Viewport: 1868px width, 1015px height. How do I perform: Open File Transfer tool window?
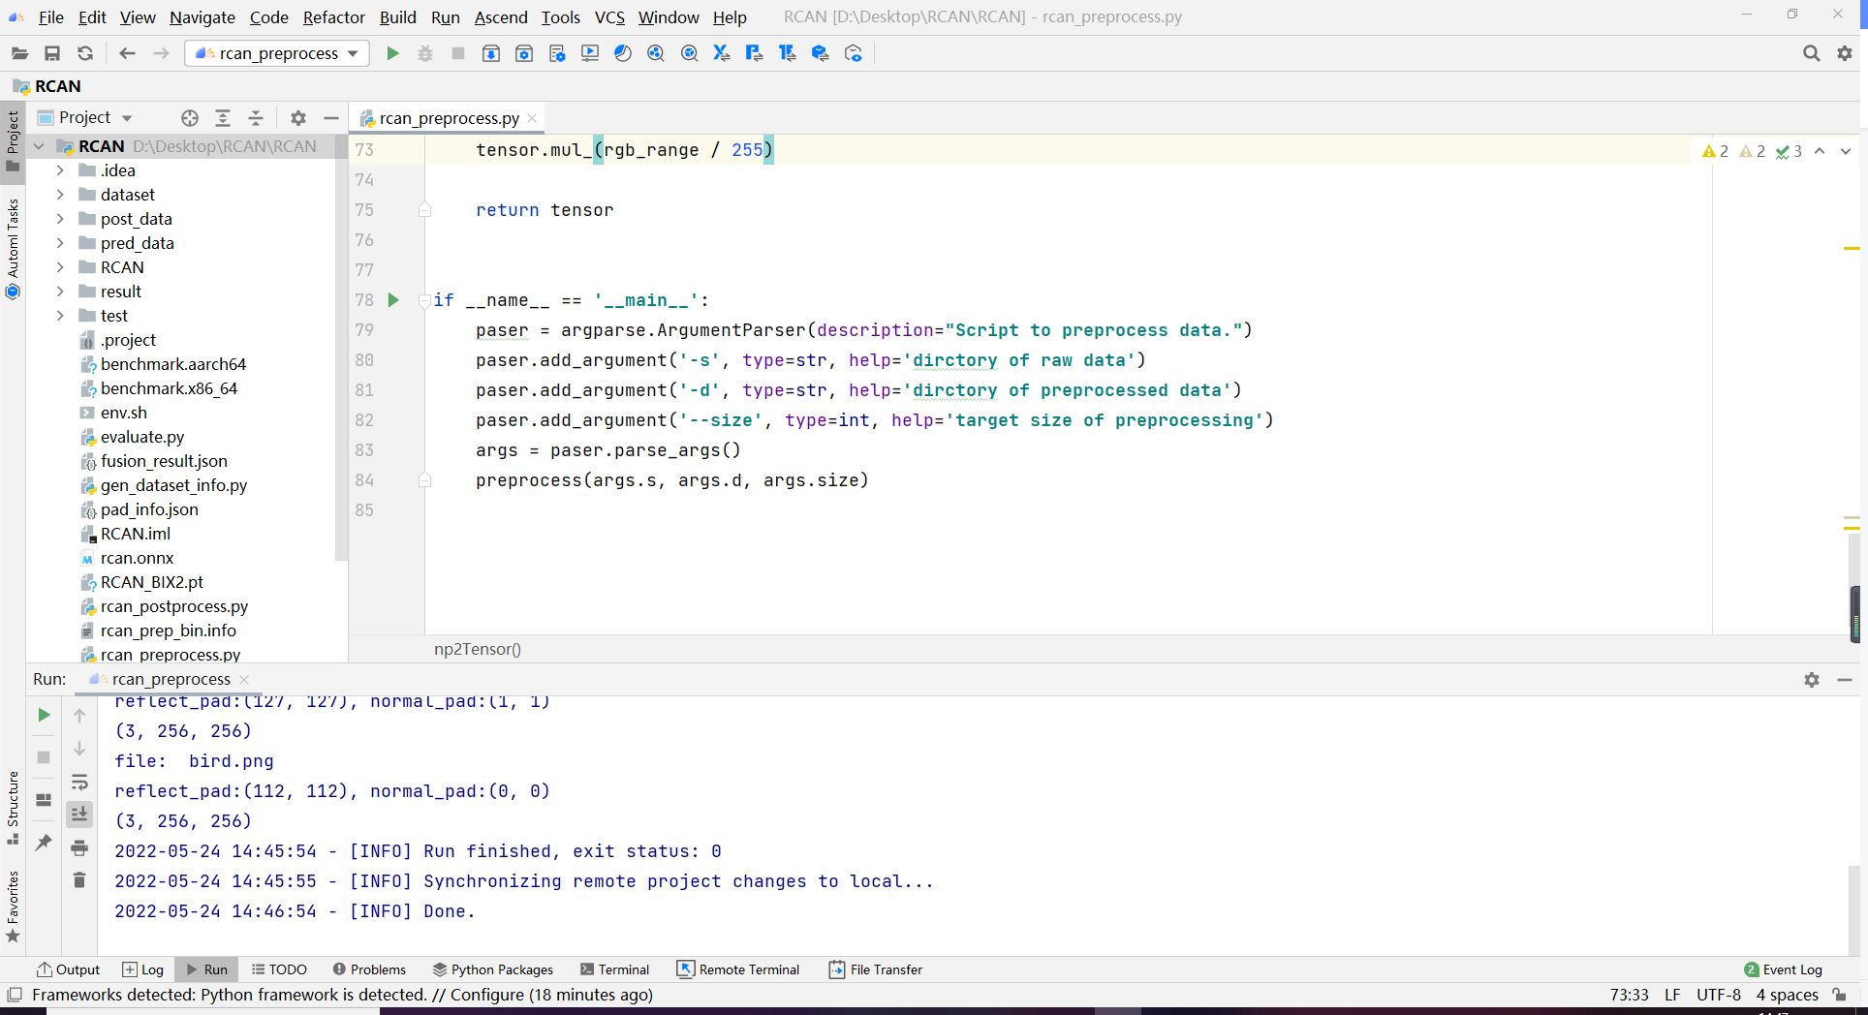pos(876,969)
